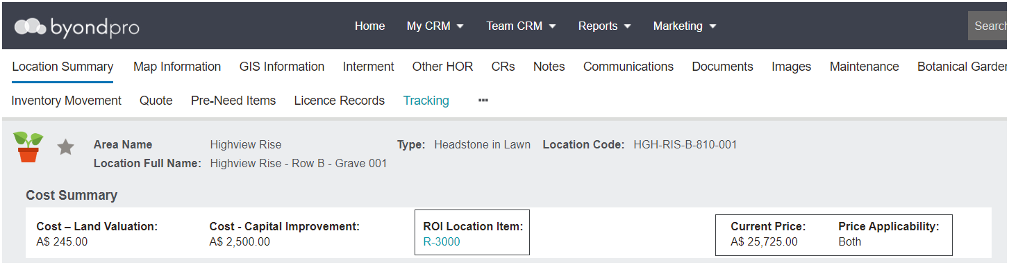Click the Headstone in Lawn type value

pos(482,145)
